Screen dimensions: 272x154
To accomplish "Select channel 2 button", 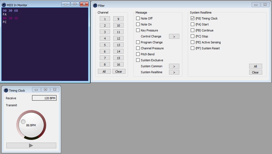I will coord(105,25).
